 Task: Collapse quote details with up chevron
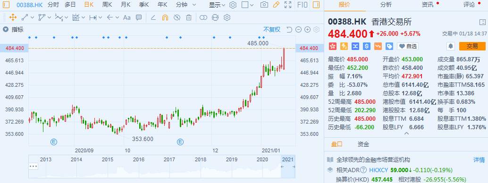[x=406, y=133]
